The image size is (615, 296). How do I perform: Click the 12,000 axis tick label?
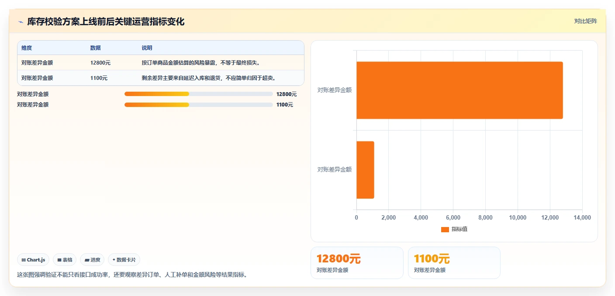(550, 217)
